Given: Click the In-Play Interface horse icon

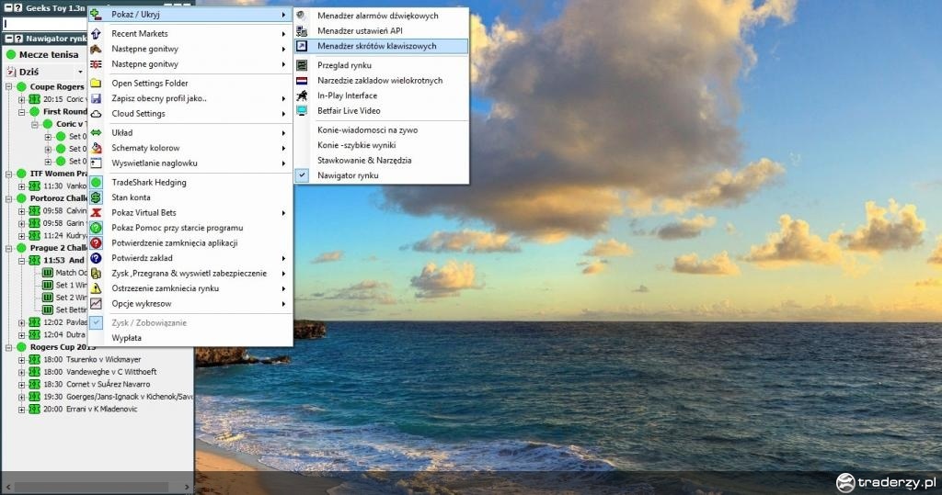Looking at the screenshot, I should pos(302,96).
